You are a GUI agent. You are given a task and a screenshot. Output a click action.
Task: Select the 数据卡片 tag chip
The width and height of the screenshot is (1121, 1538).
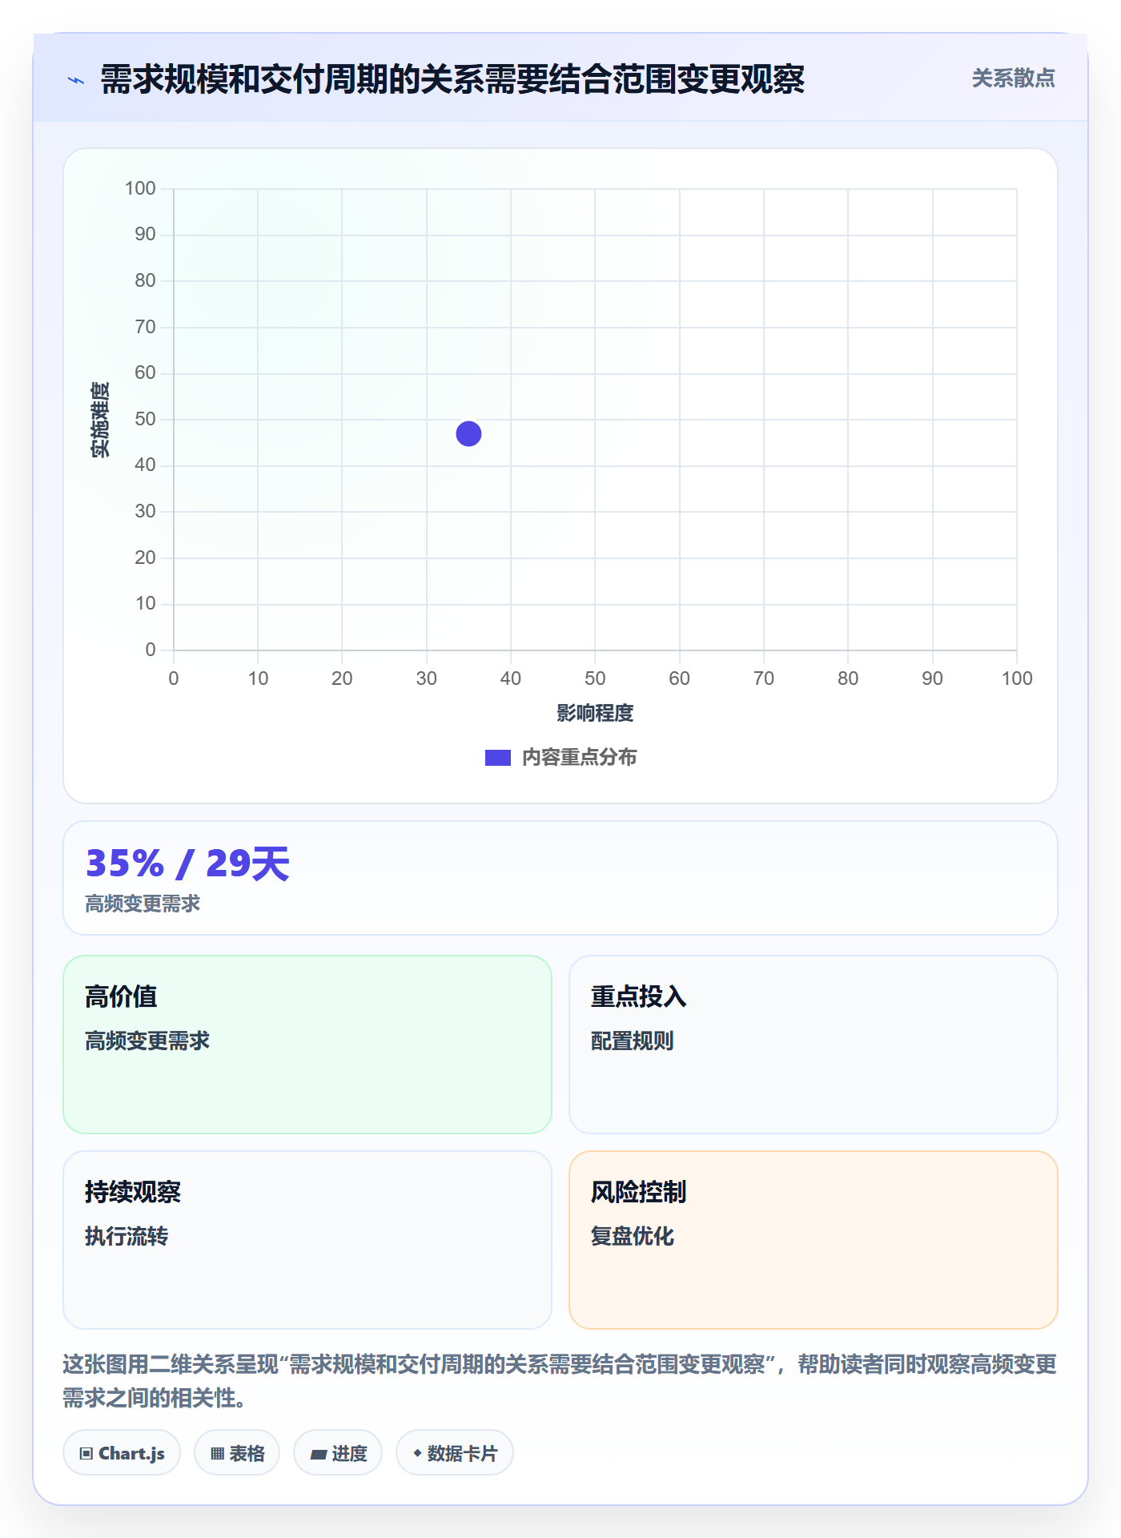(455, 1452)
